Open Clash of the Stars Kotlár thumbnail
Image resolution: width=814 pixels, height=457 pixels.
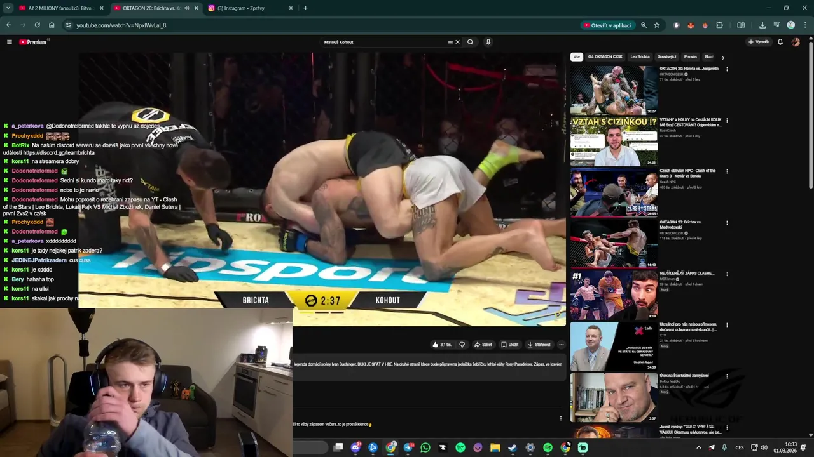coord(614,192)
